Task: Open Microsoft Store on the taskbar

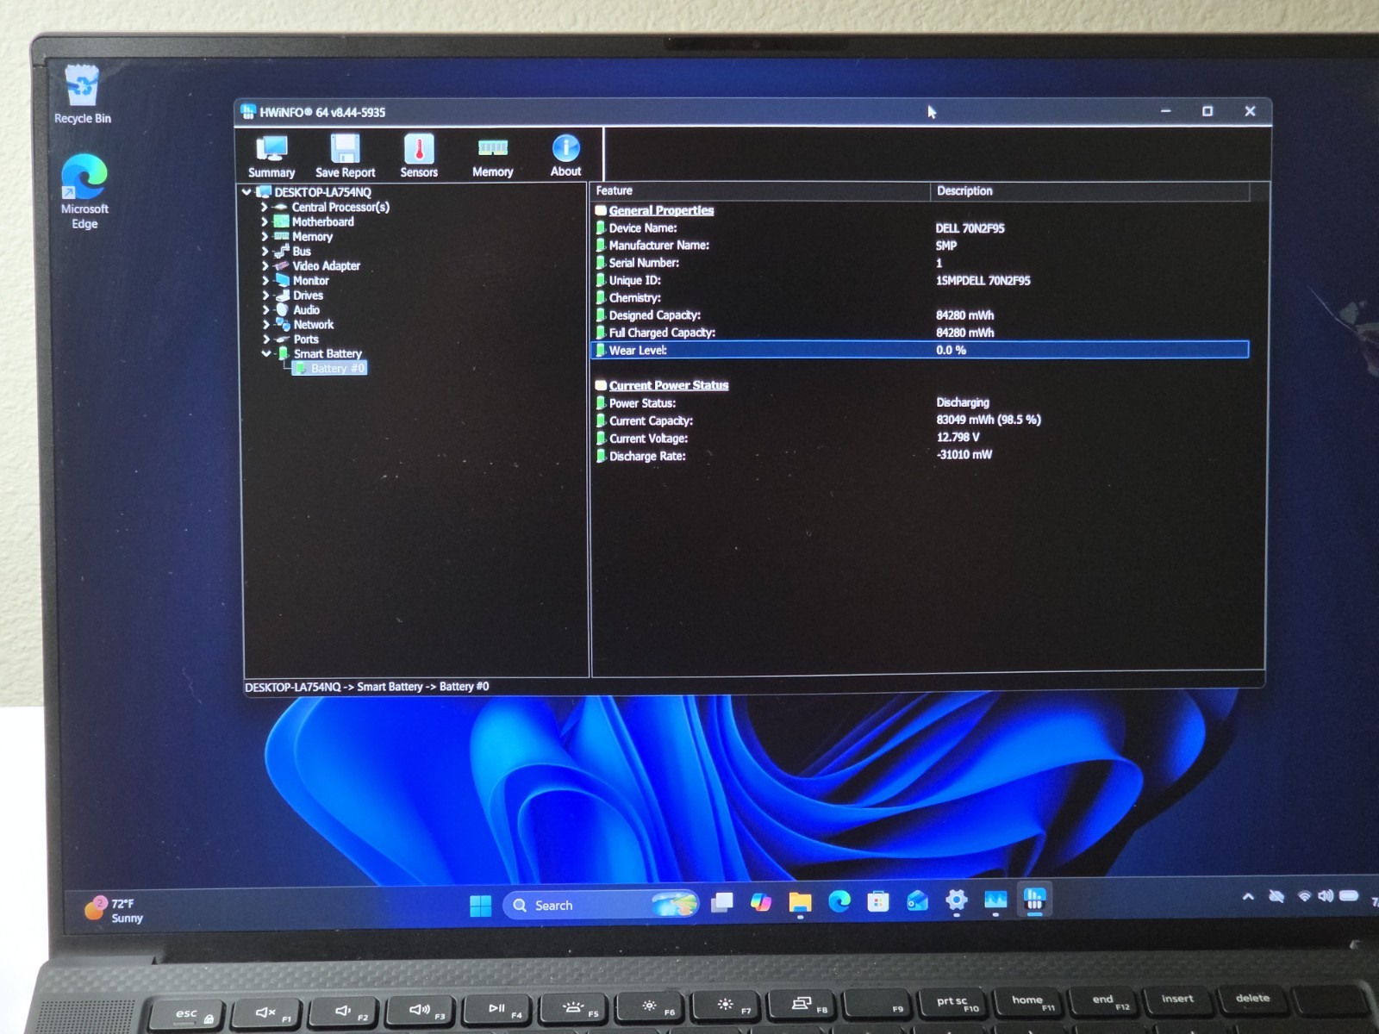Action: pyautogui.click(x=878, y=901)
